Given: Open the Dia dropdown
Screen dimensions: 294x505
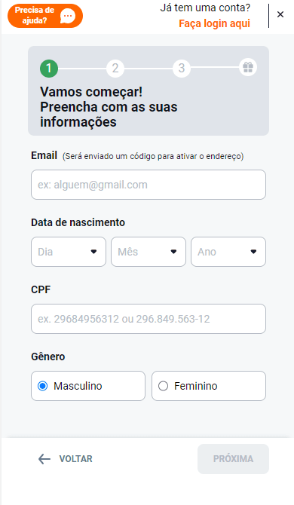Looking at the screenshot, I should click(69, 252).
